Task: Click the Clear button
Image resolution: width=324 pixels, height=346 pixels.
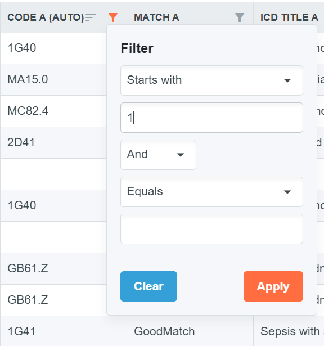Action: point(148,286)
